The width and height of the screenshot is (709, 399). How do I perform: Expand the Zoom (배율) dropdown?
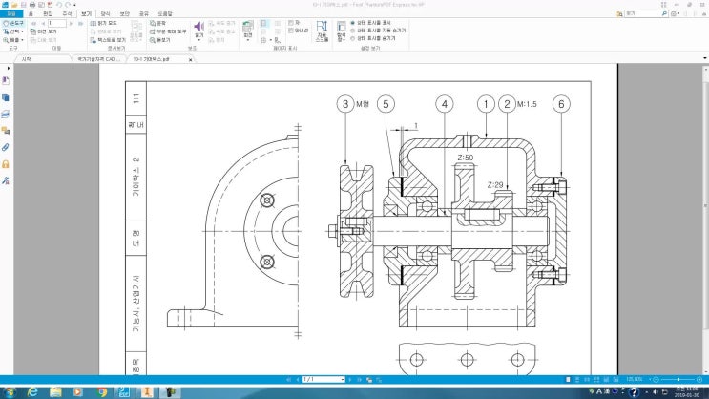pyautogui.click(x=22, y=40)
